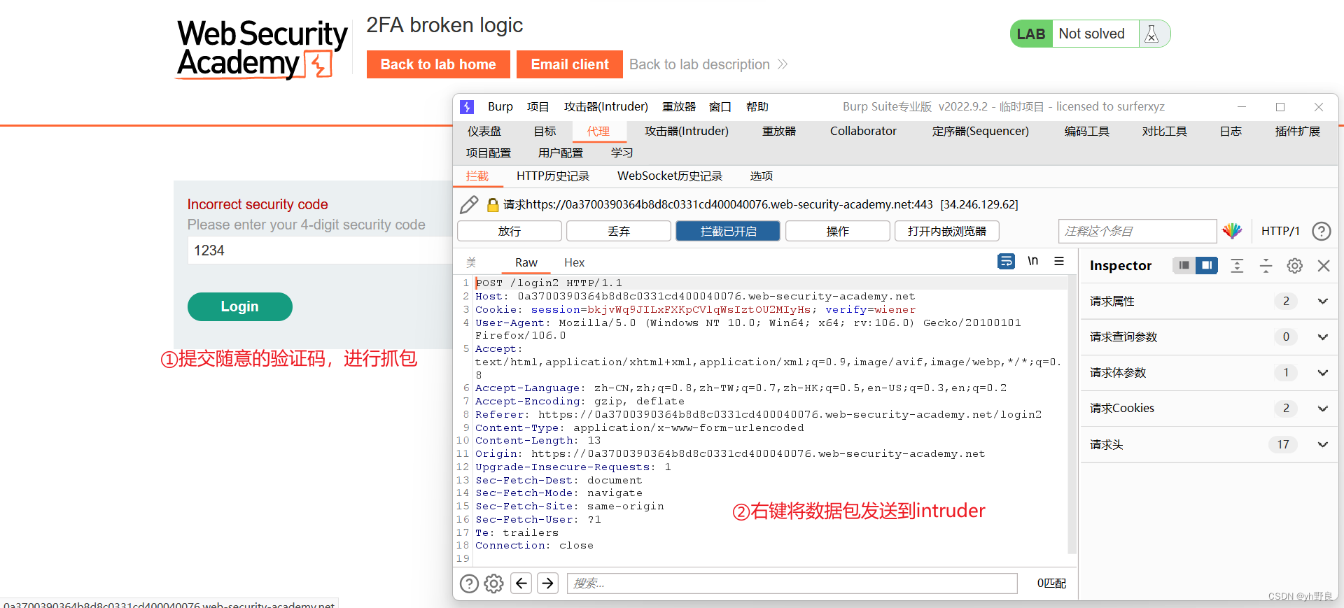Switch to the 攻击器(Intruder) tool tab
Image resolution: width=1344 pixels, height=608 pixels.
click(x=687, y=131)
